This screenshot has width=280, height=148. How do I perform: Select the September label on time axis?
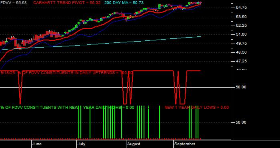185,144
